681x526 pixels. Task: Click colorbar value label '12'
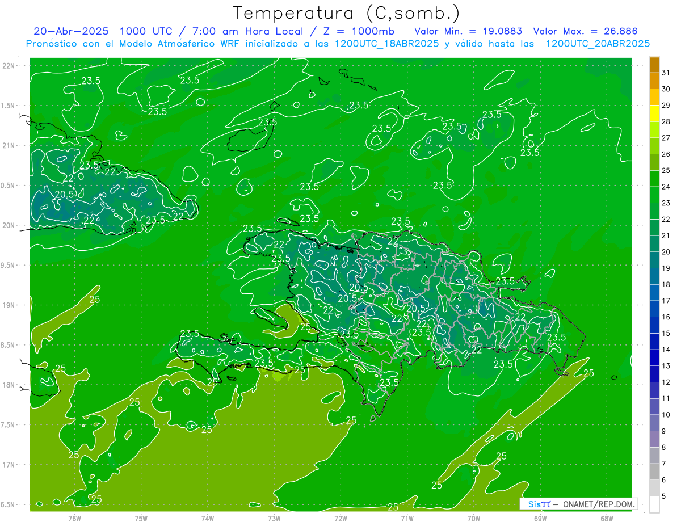[x=666, y=382]
